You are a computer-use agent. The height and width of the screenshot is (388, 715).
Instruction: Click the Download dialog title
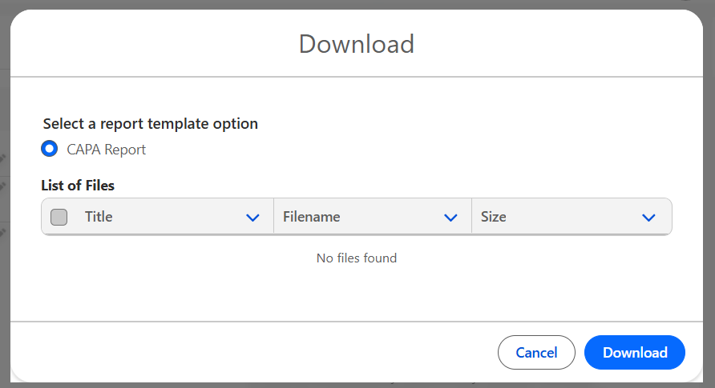click(357, 43)
